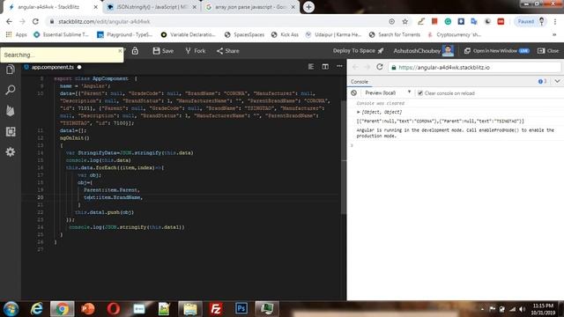Screen dimensions: 564x317
Task: Open Essential Sublime T... bookmark
Action: pos(61,35)
